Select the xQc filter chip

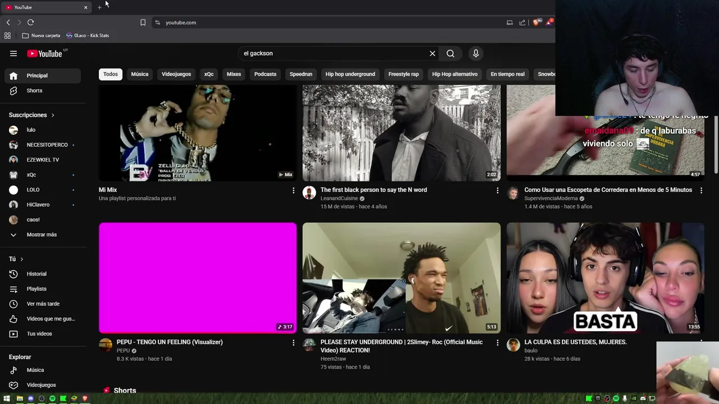[x=209, y=74]
